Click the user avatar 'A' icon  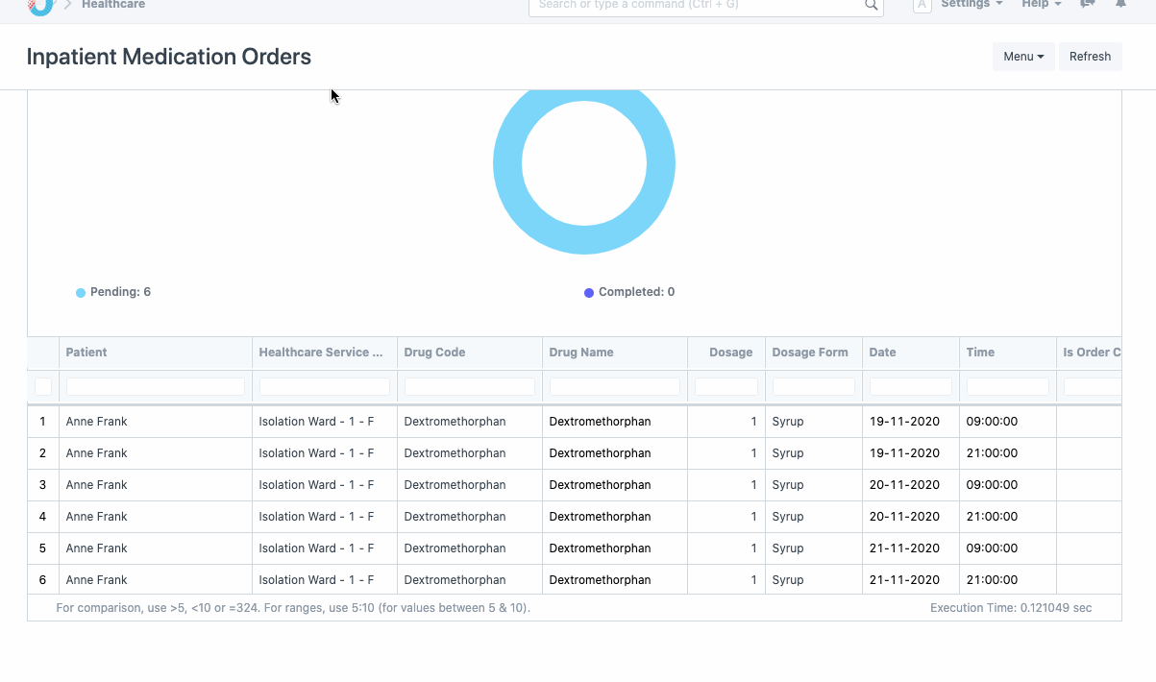pyautogui.click(x=922, y=6)
